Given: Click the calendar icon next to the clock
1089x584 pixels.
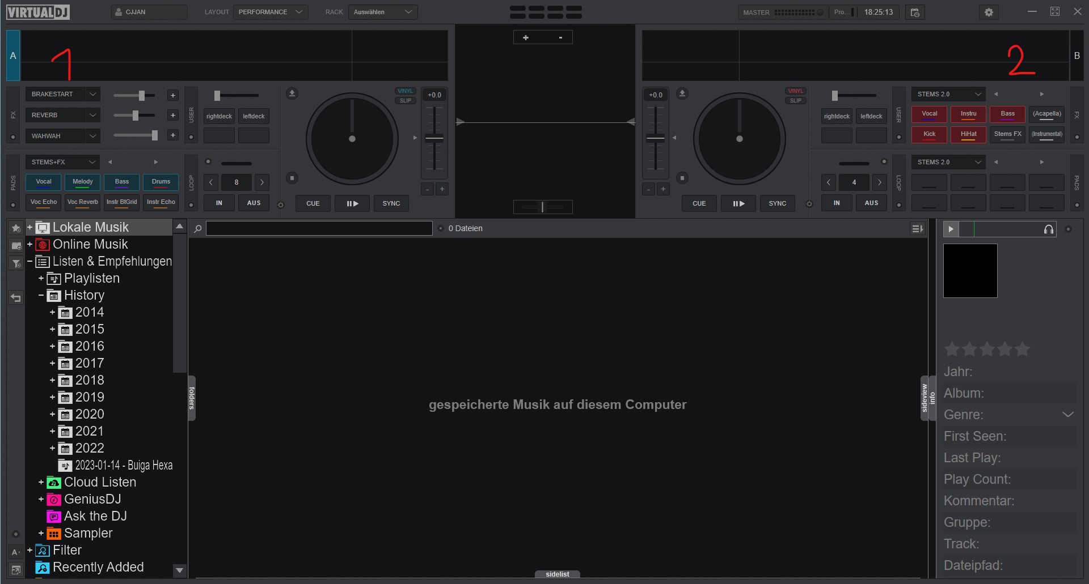Looking at the screenshot, I should point(915,12).
